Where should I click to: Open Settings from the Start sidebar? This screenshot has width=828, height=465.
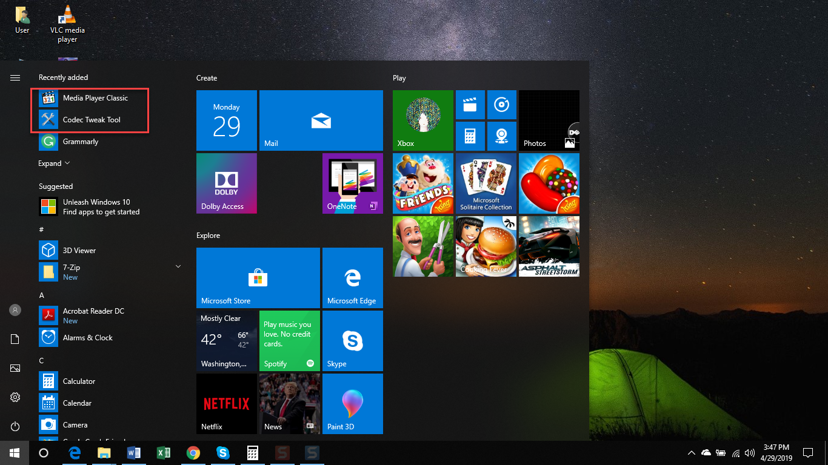pos(15,397)
